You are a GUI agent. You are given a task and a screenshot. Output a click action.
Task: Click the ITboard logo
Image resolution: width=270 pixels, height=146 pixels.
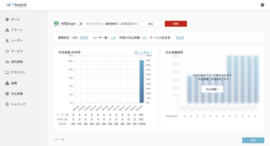16,5
